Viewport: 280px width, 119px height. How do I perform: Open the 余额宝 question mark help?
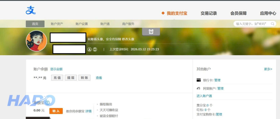click(47, 103)
